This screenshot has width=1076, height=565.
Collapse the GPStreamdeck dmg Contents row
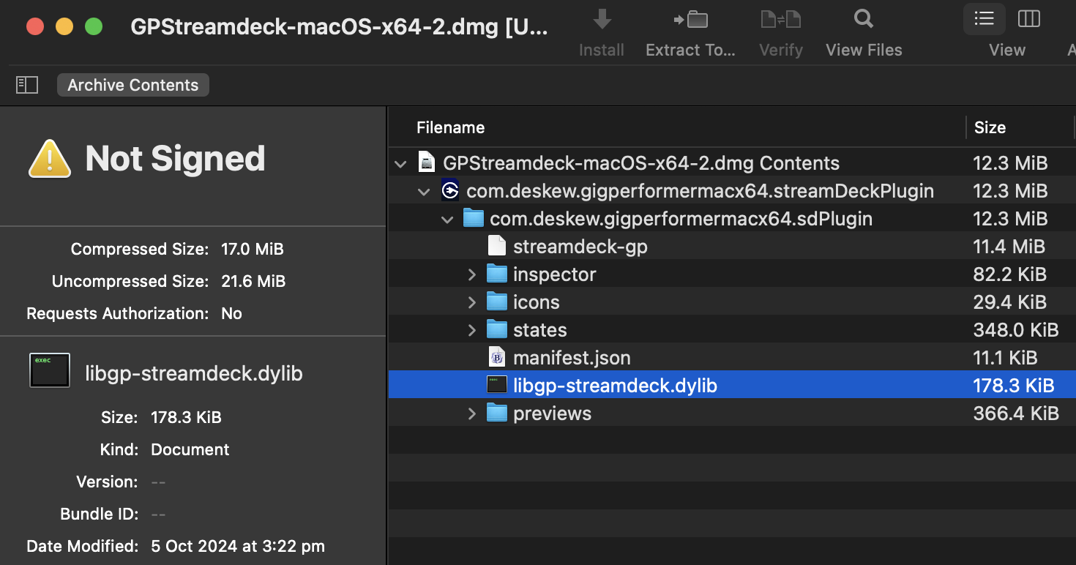coord(400,164)
